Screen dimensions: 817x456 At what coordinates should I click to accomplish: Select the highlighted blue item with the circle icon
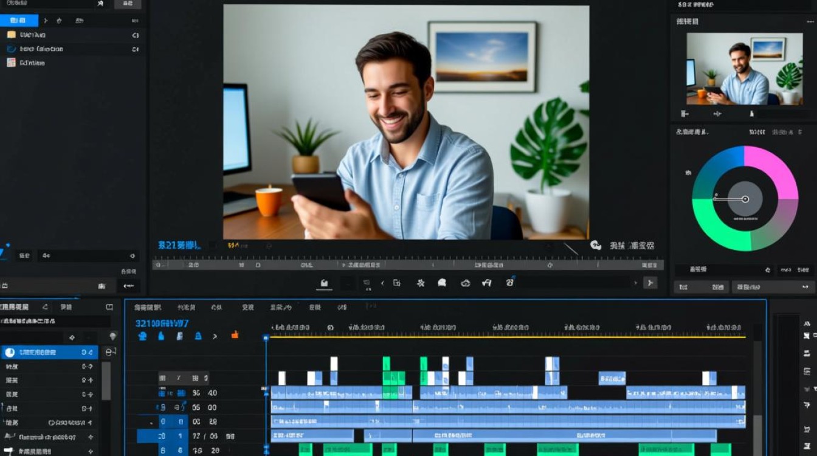49,352
